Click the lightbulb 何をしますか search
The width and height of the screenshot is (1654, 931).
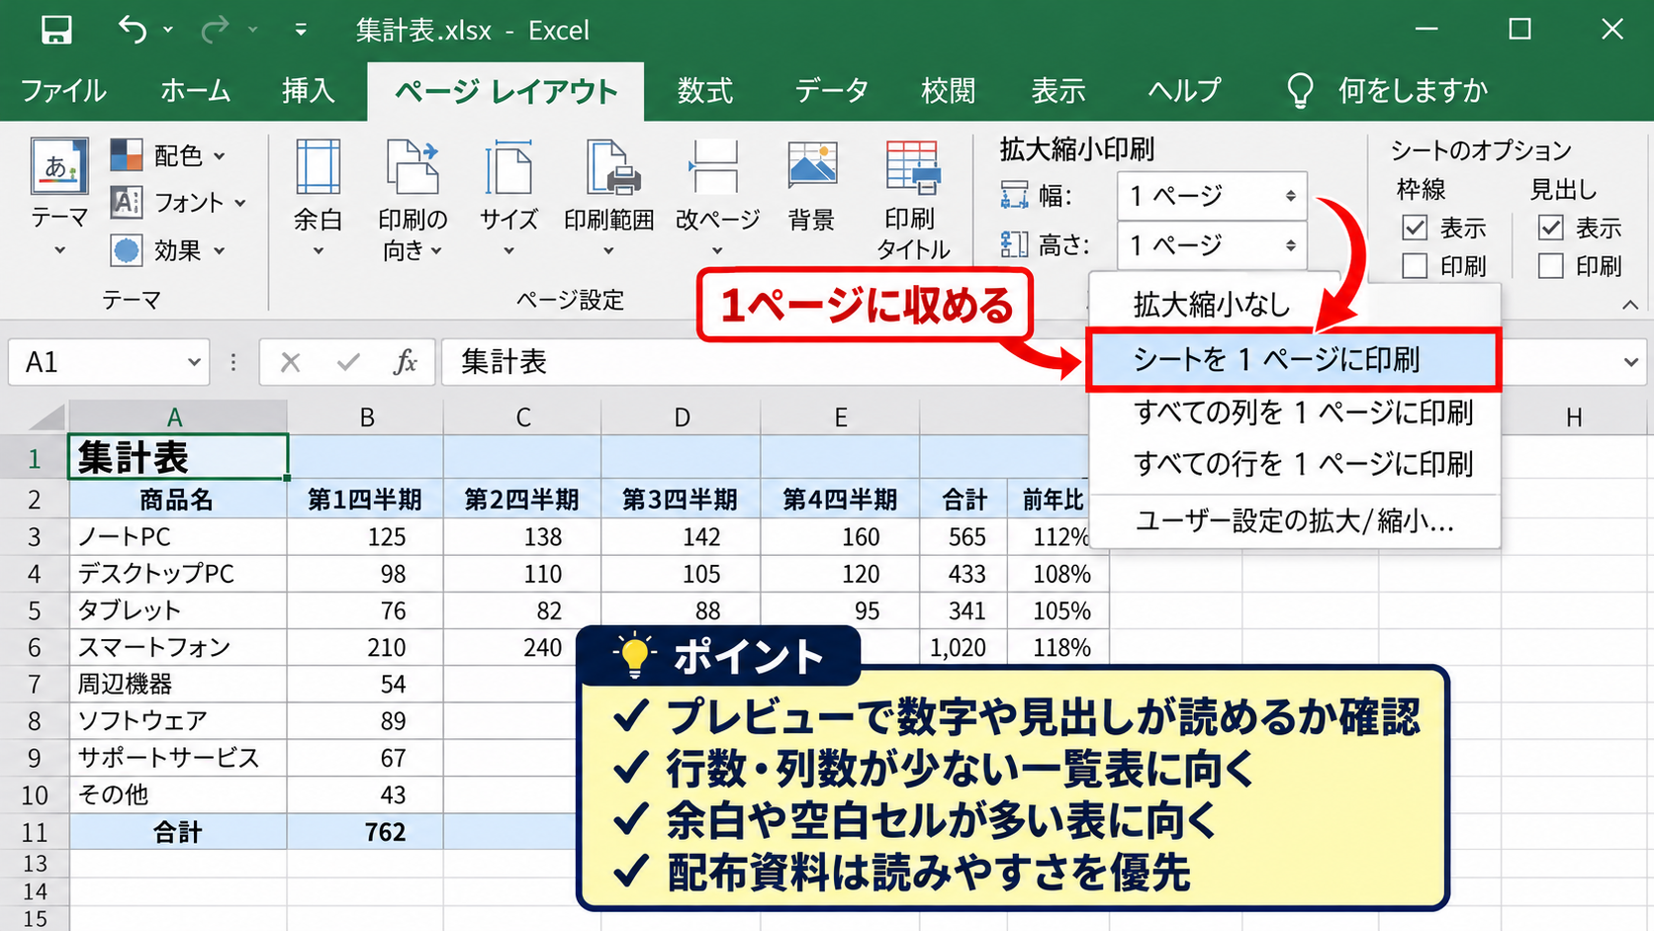pyautogui.click(x=1387, y=91)
